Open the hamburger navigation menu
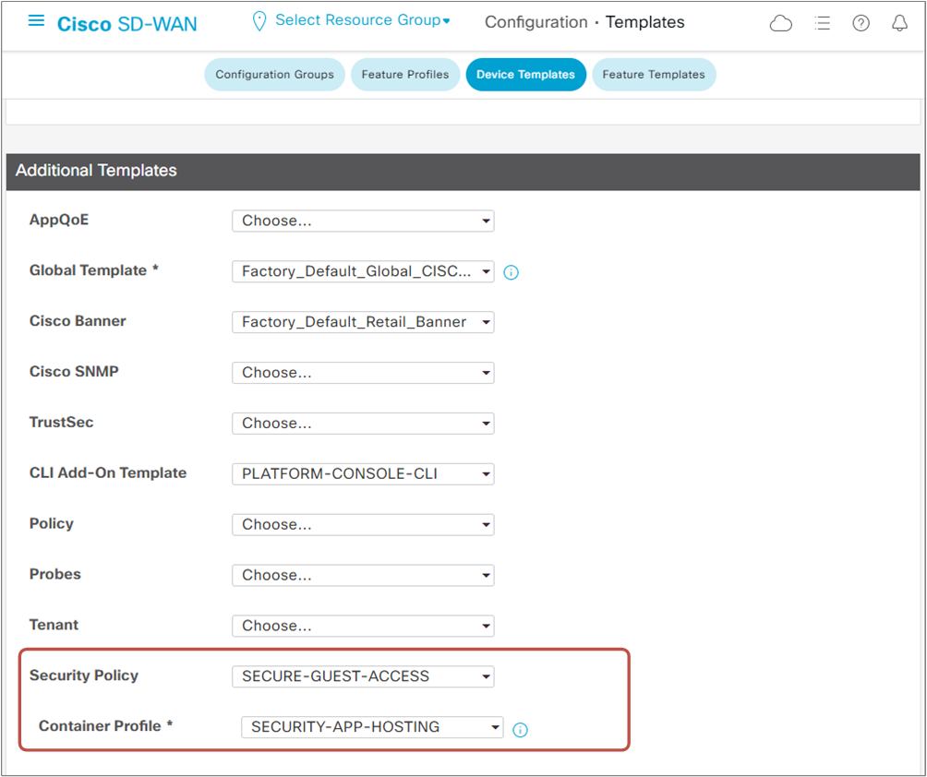Image resolution: width=927 pixels, height=777 pixels. click(35, 20)
